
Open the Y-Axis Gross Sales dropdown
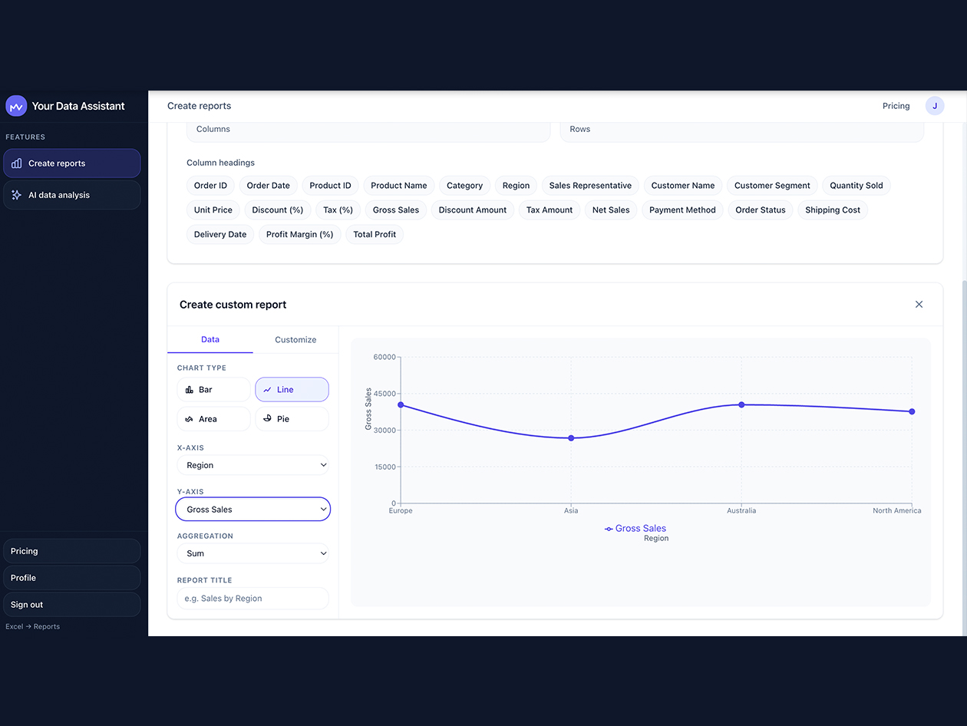[252, 509]
